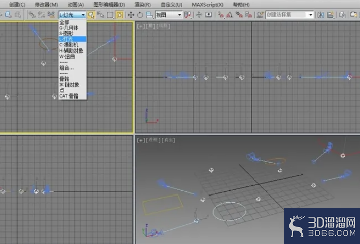Choose G-几何体 in the filter list
This screenshot has width=360, height=244.
pyautogui.click(x=73, y=28)
